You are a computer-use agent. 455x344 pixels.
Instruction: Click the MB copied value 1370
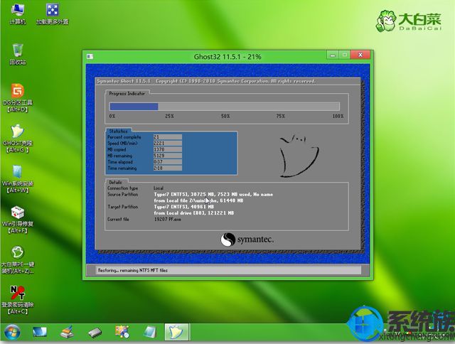tap(168, 149)
